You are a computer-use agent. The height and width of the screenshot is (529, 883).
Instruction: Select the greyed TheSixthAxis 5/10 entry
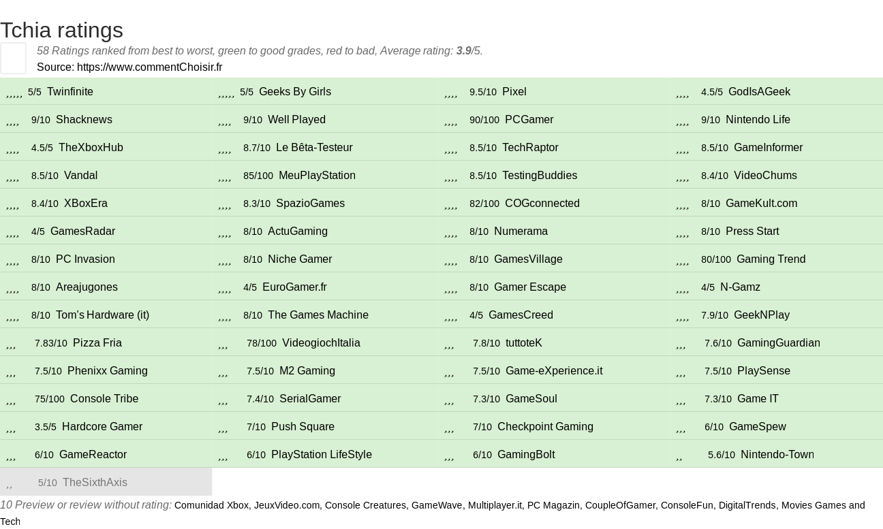106,482
